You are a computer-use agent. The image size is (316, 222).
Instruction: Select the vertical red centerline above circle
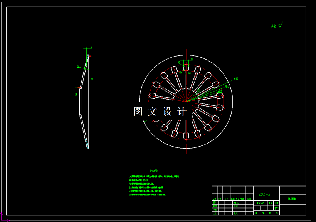[186, 52]
